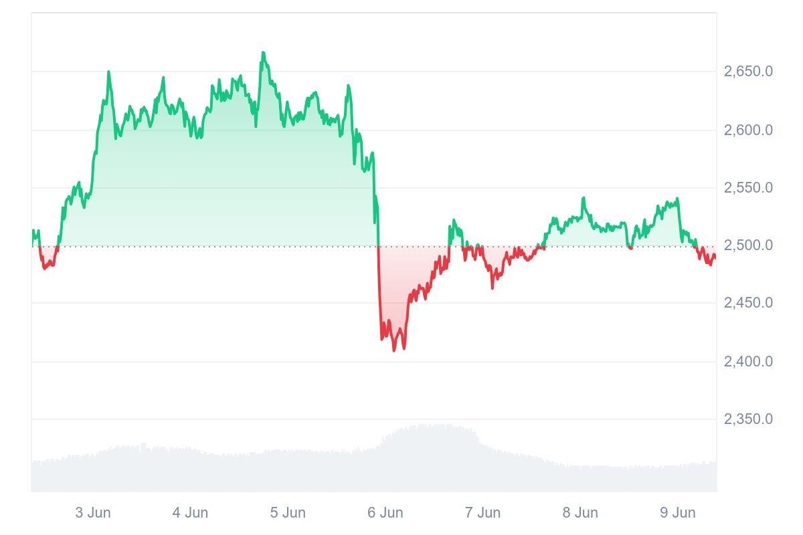The height and width of the screenshot is (535, 803).
Task: Click the first green spike above 3 Jun
Action: [x=108, y=72]
